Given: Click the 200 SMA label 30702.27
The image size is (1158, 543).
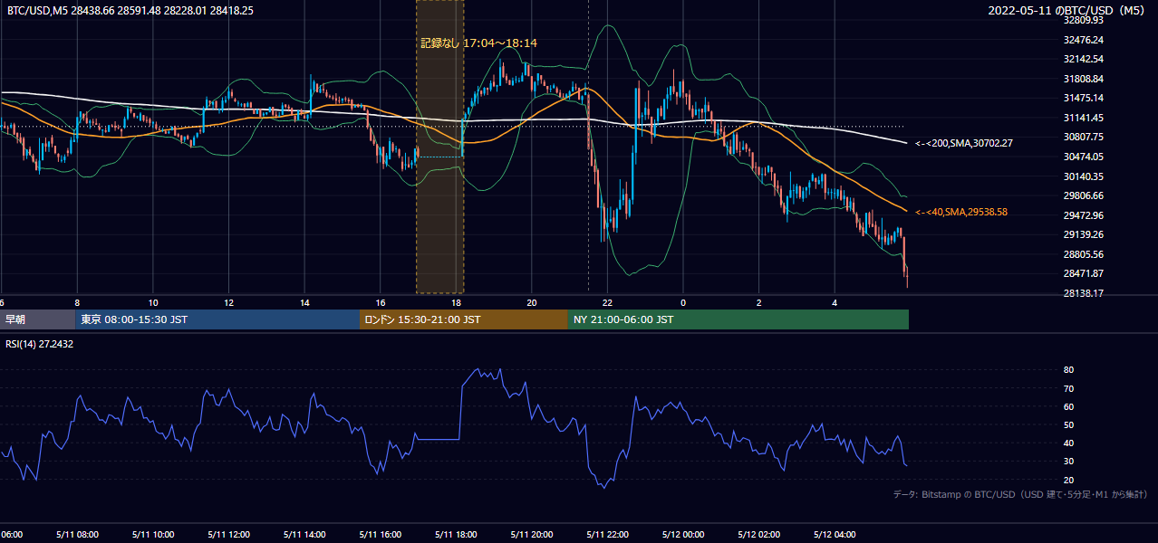Looking at the screenshot, I should coord(963,143).
